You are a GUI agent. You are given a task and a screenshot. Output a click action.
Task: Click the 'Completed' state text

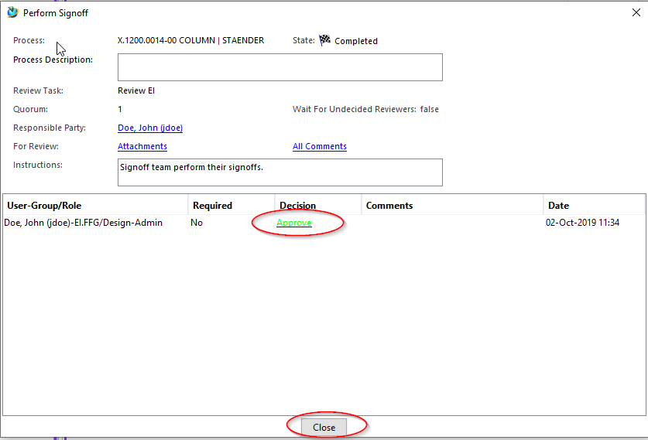coord(356,41)
